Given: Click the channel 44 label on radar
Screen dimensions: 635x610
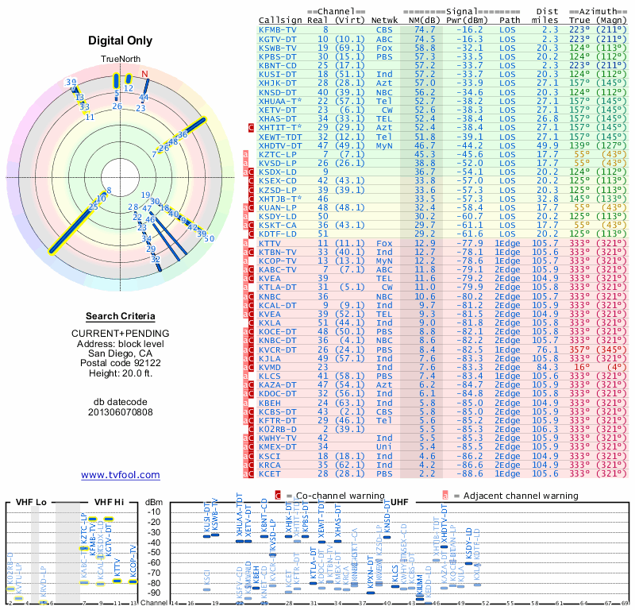Looking at the screenshot, I should pyautogui.click(x=144, y=97).
